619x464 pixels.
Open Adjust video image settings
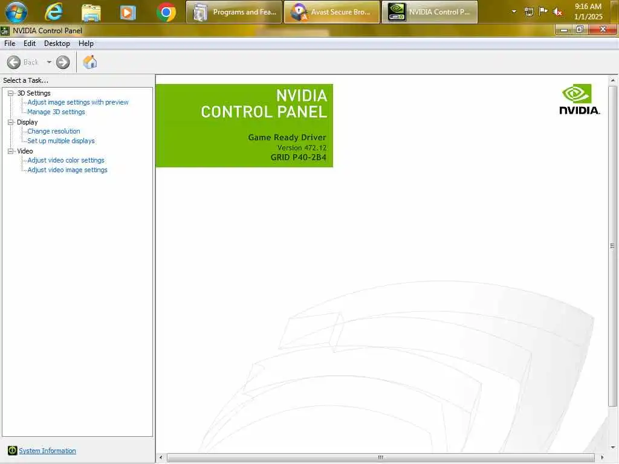[x=68, y=170]
